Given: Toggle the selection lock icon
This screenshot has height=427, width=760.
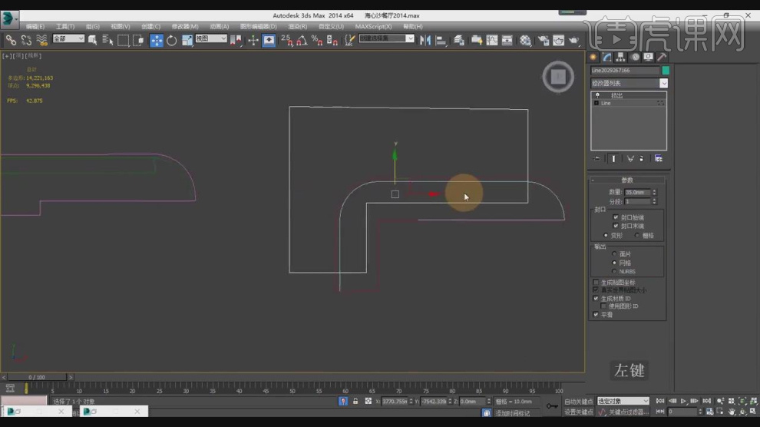Looking at the screenshot, I should coord(355,401).
